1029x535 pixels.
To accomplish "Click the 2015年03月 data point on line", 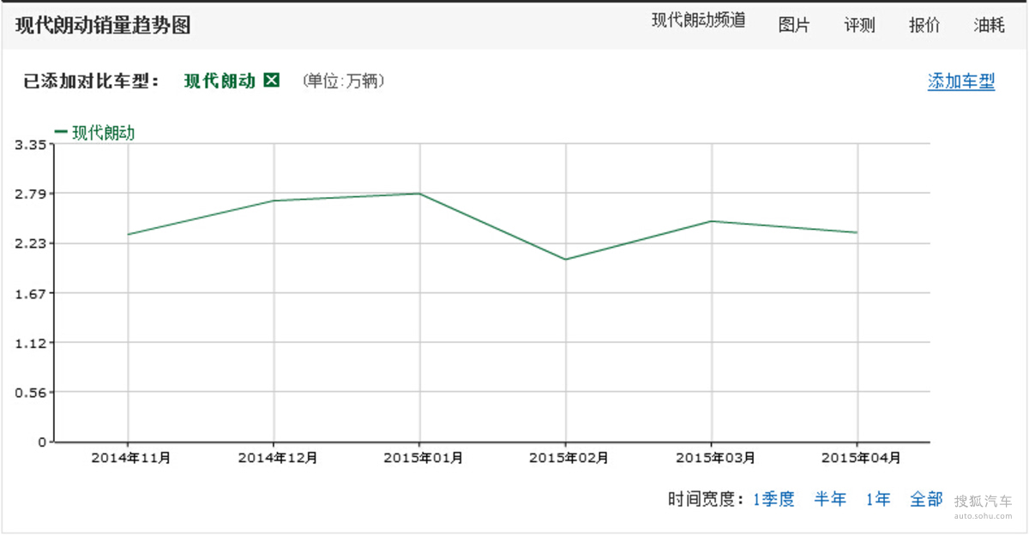I will point(712,221).
